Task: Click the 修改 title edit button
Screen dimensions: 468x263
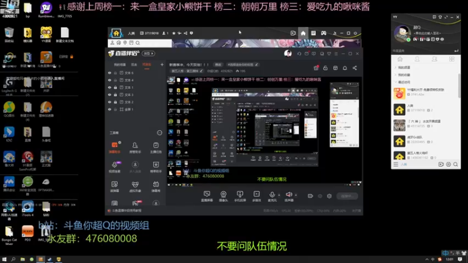Action: (x=218, y=64)
